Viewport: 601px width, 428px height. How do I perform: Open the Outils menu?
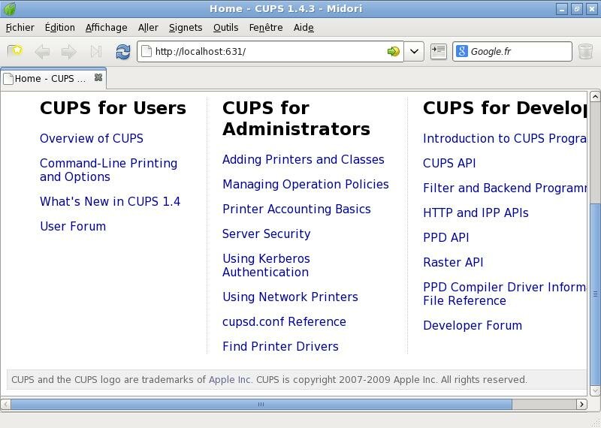tap(226, 28)
